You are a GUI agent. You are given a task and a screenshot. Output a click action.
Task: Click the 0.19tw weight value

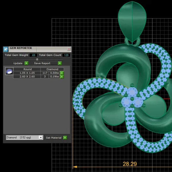pyautogui.click(x=54, y=77)
